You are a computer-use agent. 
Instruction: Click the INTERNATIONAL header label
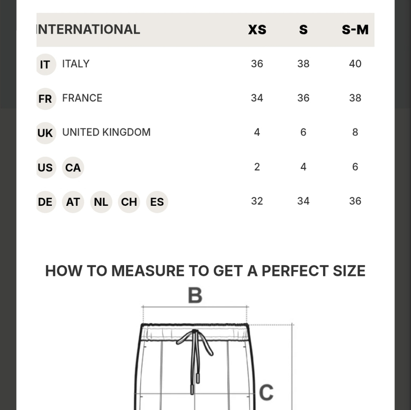pos(88,29)
